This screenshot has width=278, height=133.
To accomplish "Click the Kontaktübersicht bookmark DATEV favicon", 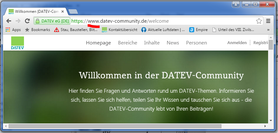I will [x=104, y=30].
